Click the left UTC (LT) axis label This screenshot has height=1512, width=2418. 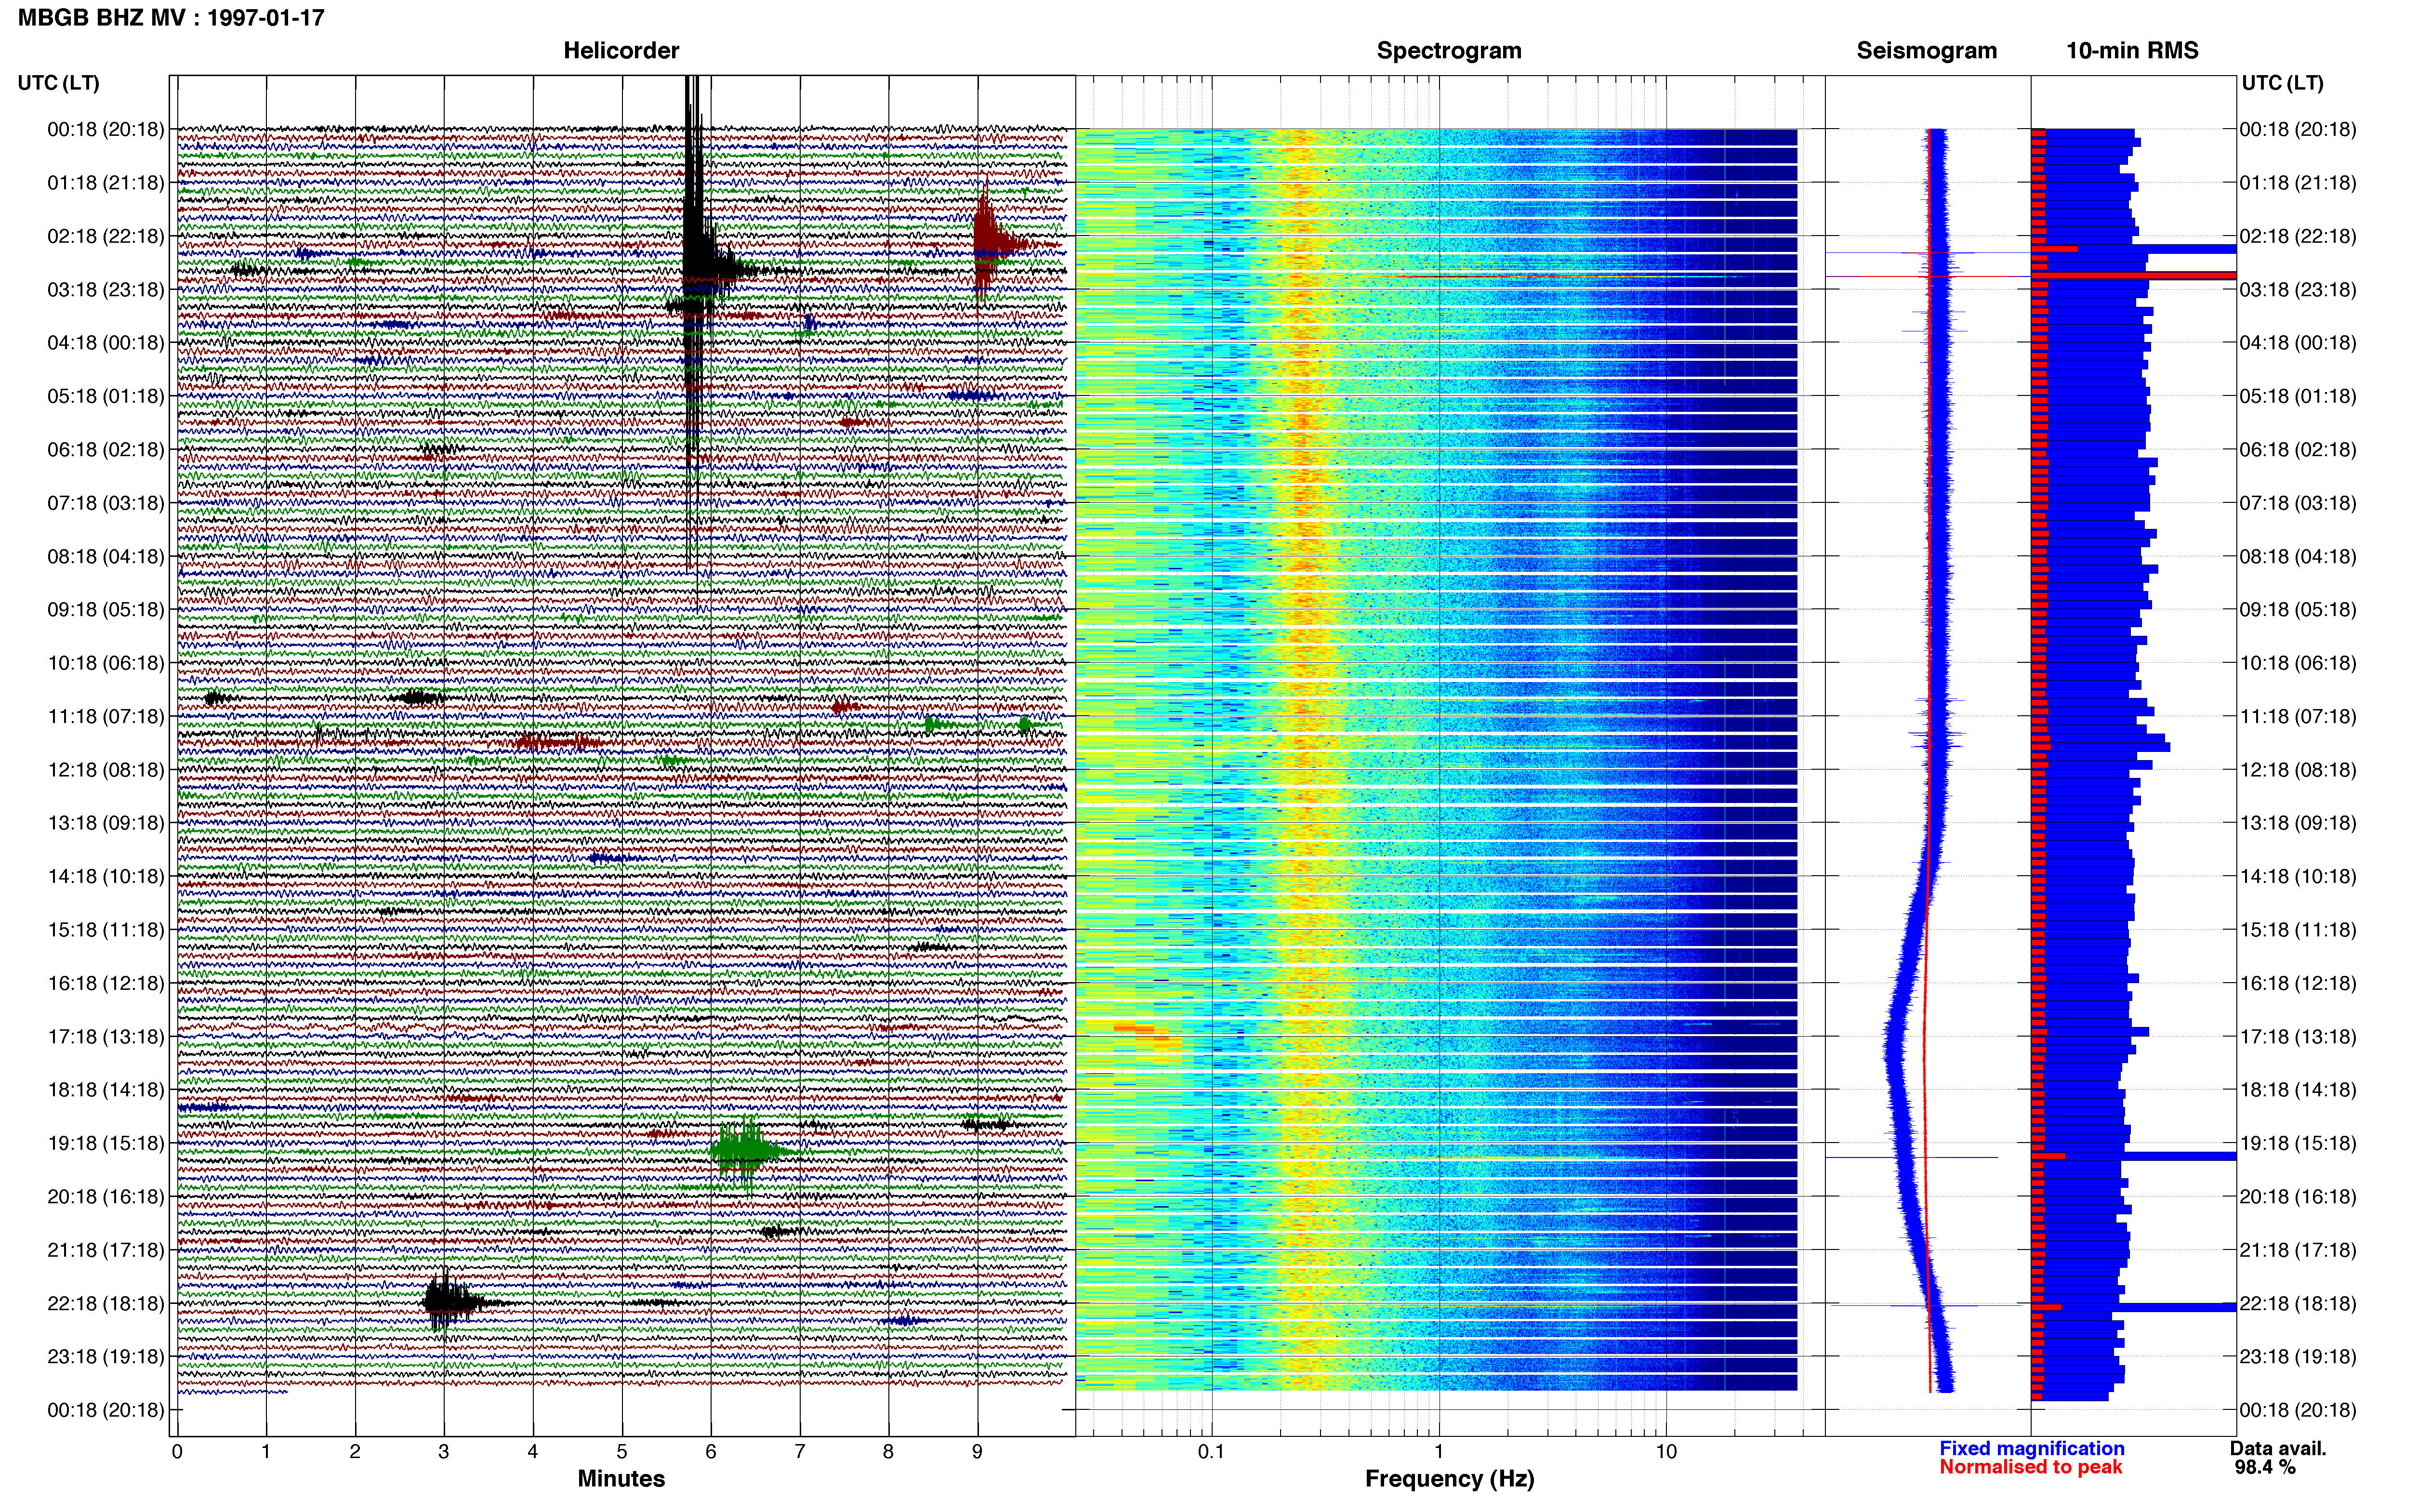[x=58, y=83]
